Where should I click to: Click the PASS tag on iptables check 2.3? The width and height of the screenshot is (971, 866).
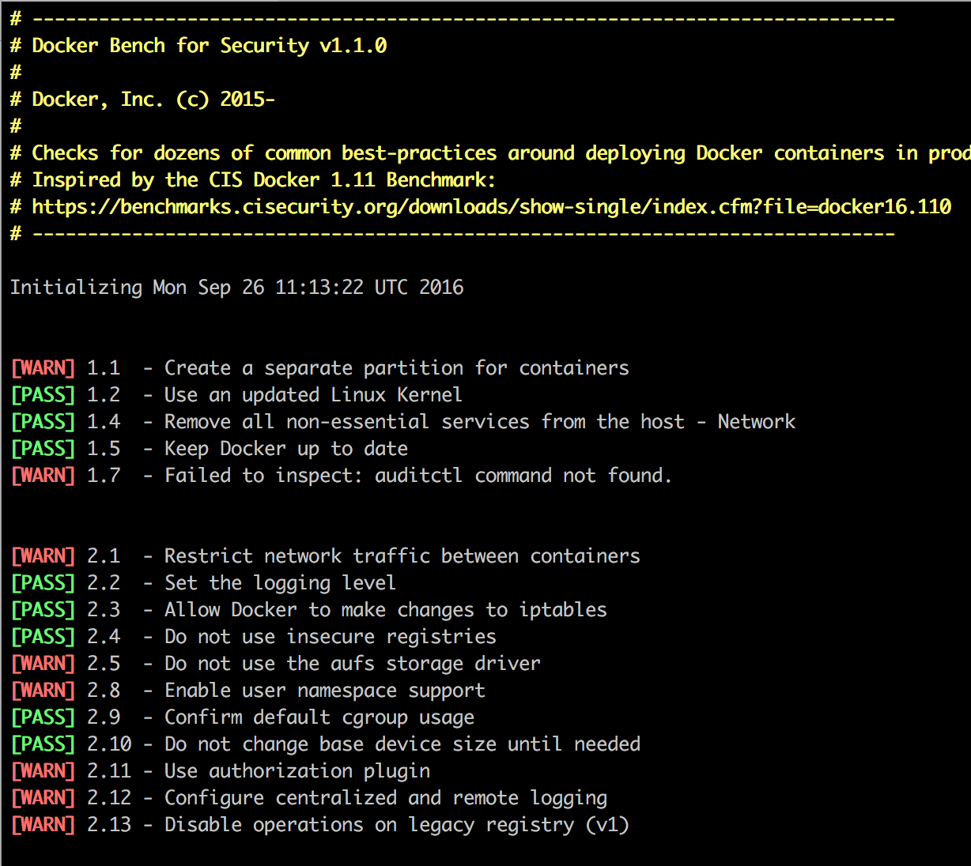pos(43,609)
